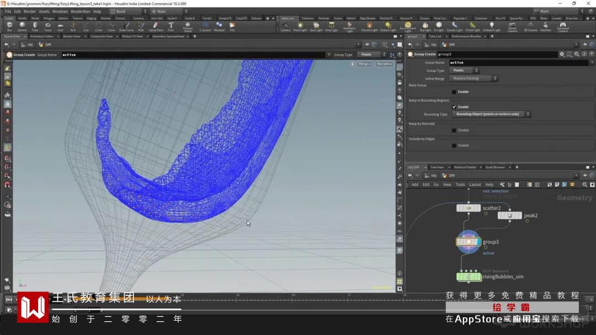
Task: Open the gear menu in the group3 parameters
Action: pos(562,54)
